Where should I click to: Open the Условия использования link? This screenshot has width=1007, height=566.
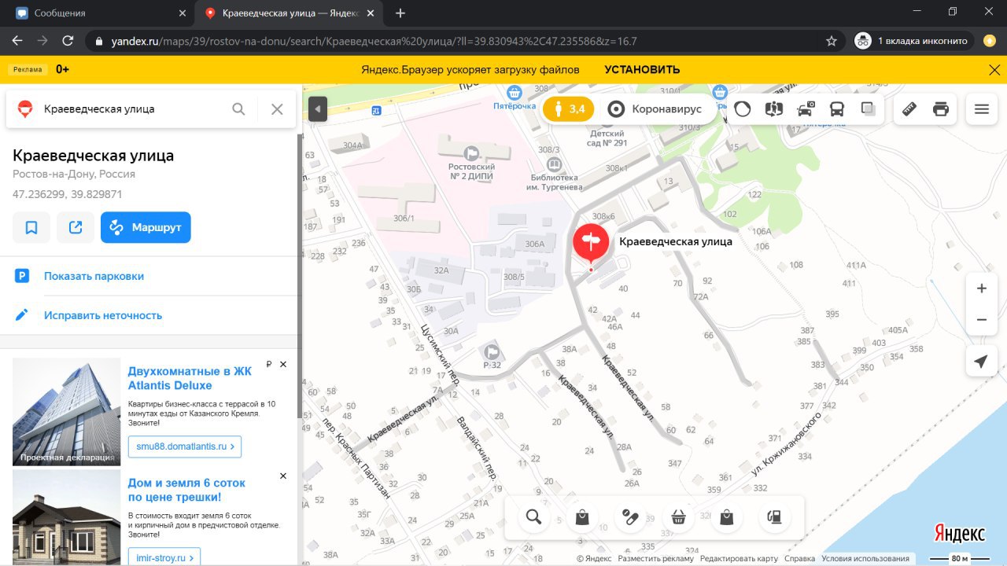(x=865, y=559)
